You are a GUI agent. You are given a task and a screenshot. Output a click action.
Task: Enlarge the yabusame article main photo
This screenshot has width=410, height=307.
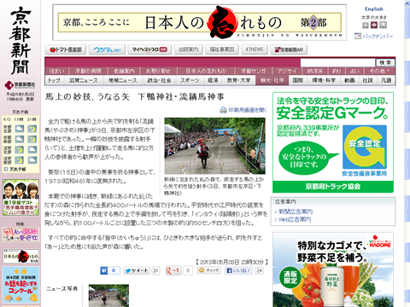215,146
